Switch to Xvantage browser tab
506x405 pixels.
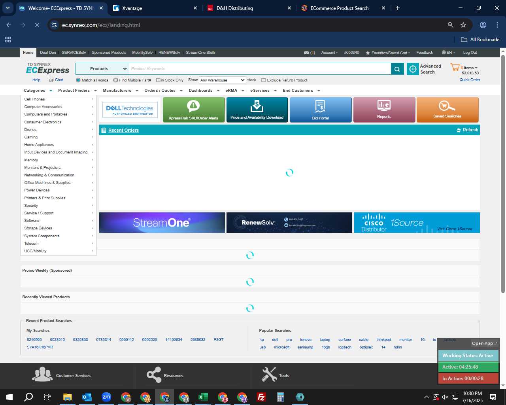click(x=155, y=8)
